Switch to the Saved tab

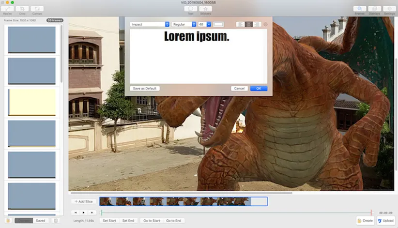pos(40,221)
